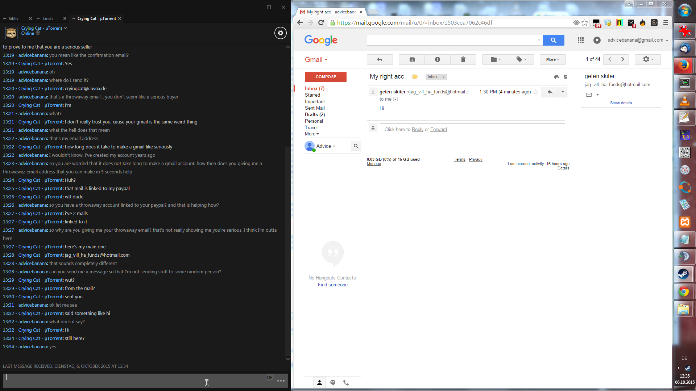Viewport: 696px width, 391px height.
Task: Click the Show details link
Action: coord(621,103)
